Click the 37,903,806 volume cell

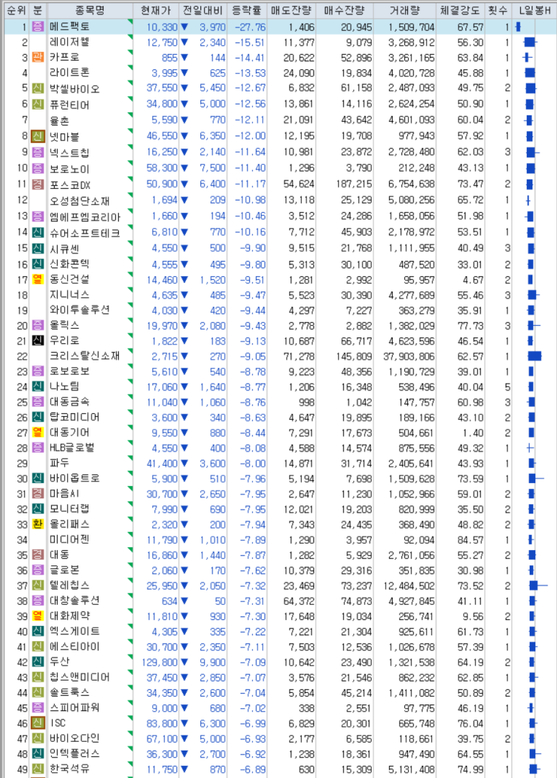coord(409,356)
